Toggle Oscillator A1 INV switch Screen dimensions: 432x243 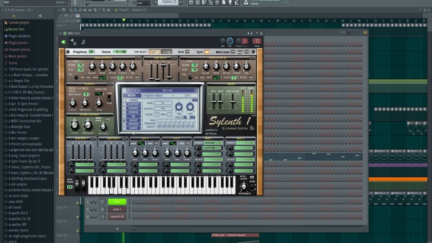pyautogui.click(x=88, y=78)
